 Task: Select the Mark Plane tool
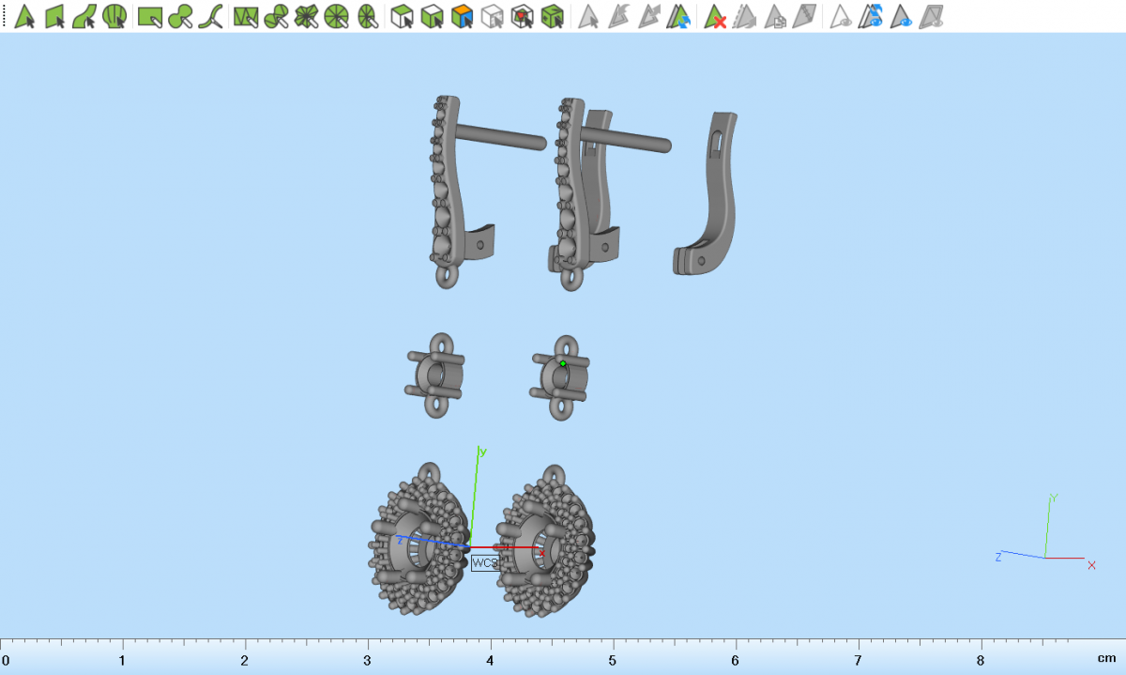coord(54,16)
